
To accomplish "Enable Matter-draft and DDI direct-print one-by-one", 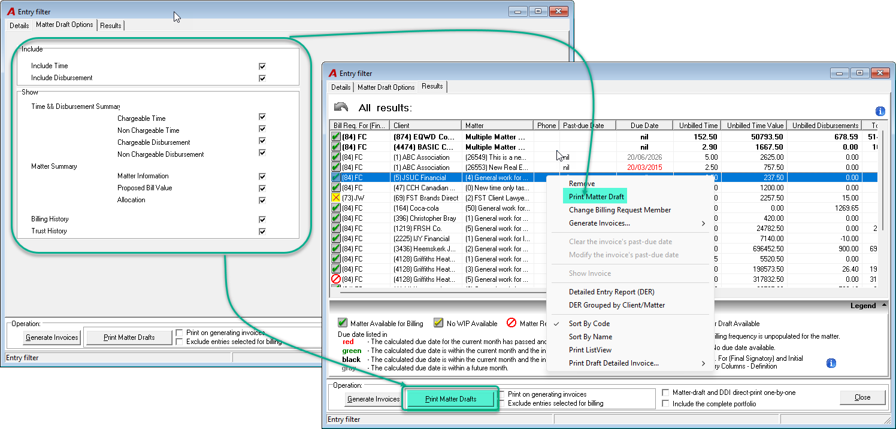I will 666,393.
